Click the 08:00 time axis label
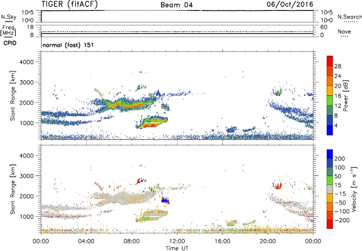The width and height of the screenshot is (362, 251). [x=132, y=241]
